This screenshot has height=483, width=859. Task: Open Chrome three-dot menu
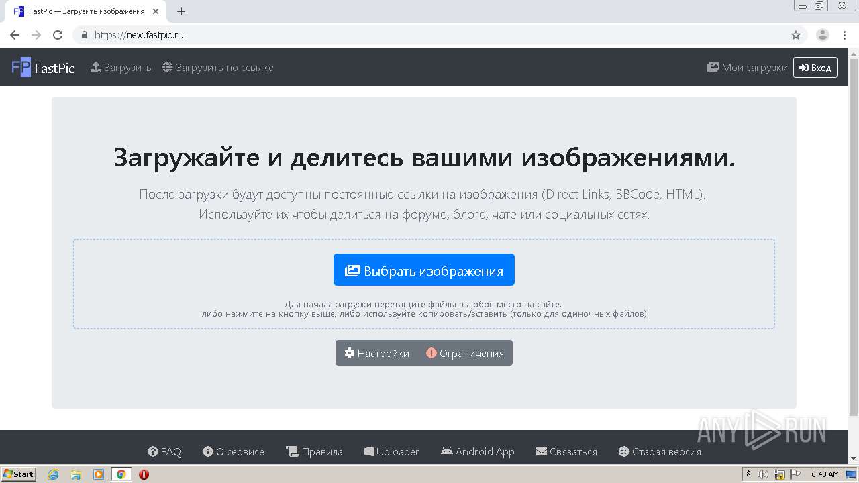844,35
